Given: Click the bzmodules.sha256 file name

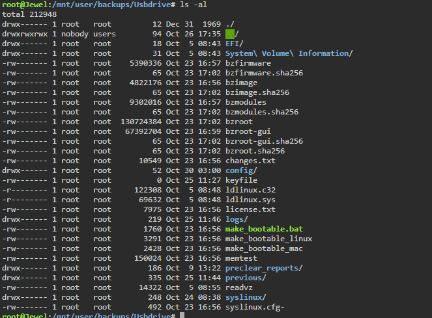Looking at the screenshot, I should click(x=262, y=112).
